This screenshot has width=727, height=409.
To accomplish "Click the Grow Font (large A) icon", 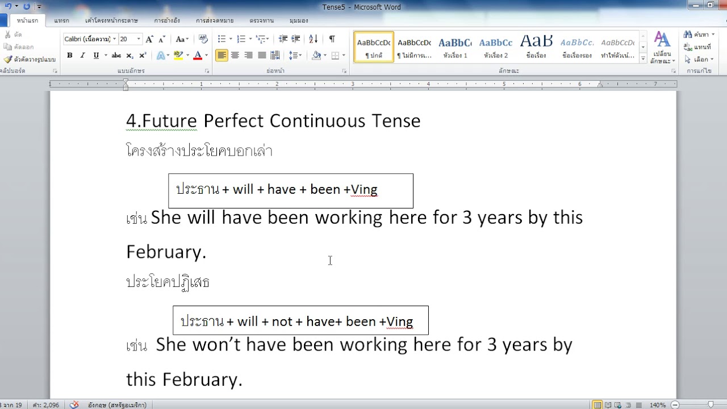I will 149,39.
